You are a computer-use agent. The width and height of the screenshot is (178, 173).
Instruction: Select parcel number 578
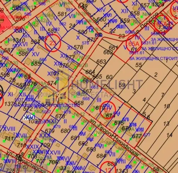pyautogui.click(x=78, y=47)
